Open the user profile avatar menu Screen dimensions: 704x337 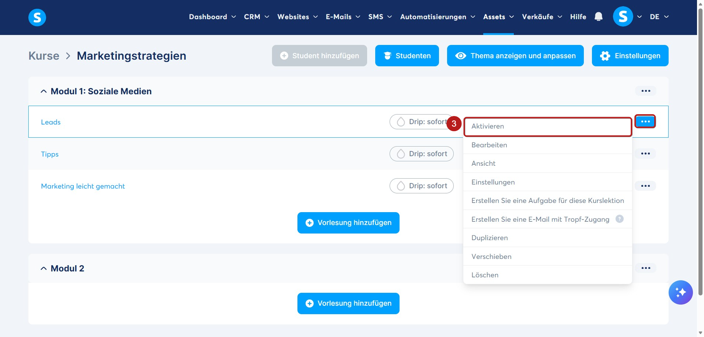coord(623,17)
